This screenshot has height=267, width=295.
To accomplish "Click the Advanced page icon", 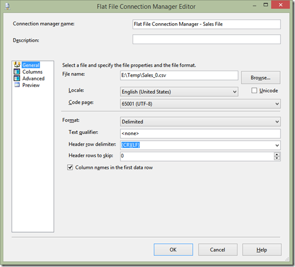I will coord(17,78).
